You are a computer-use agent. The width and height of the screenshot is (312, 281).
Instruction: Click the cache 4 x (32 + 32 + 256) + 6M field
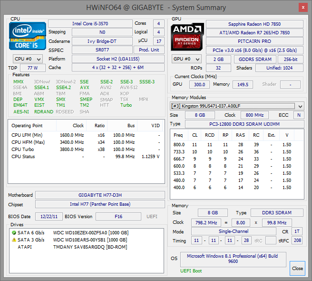pos(118,68)
